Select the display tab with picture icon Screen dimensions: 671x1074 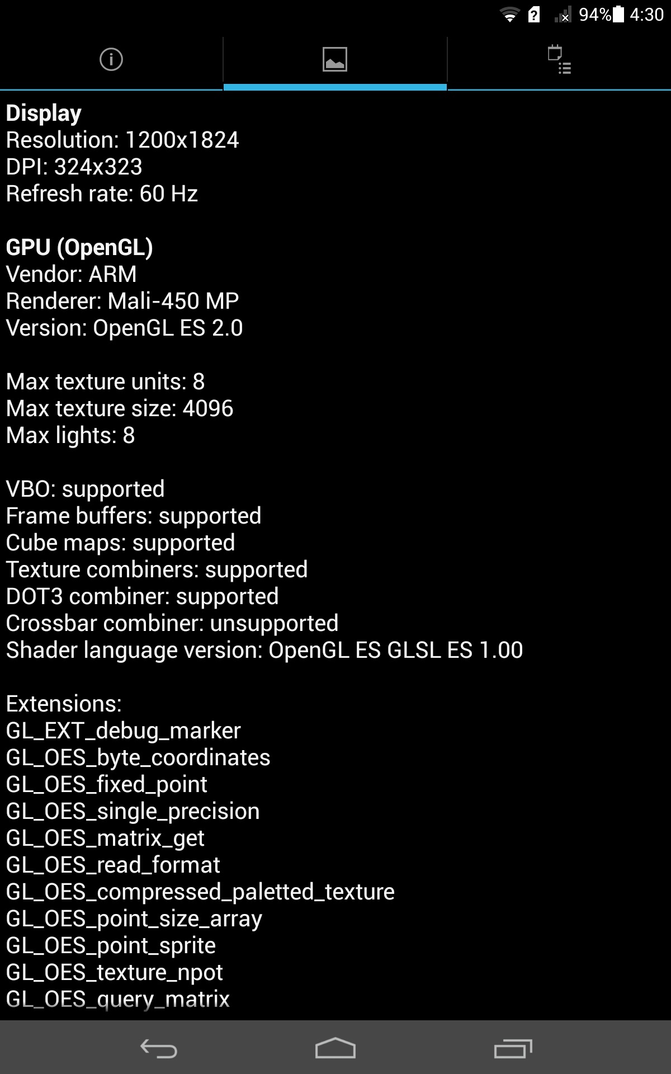coord(335,59)
